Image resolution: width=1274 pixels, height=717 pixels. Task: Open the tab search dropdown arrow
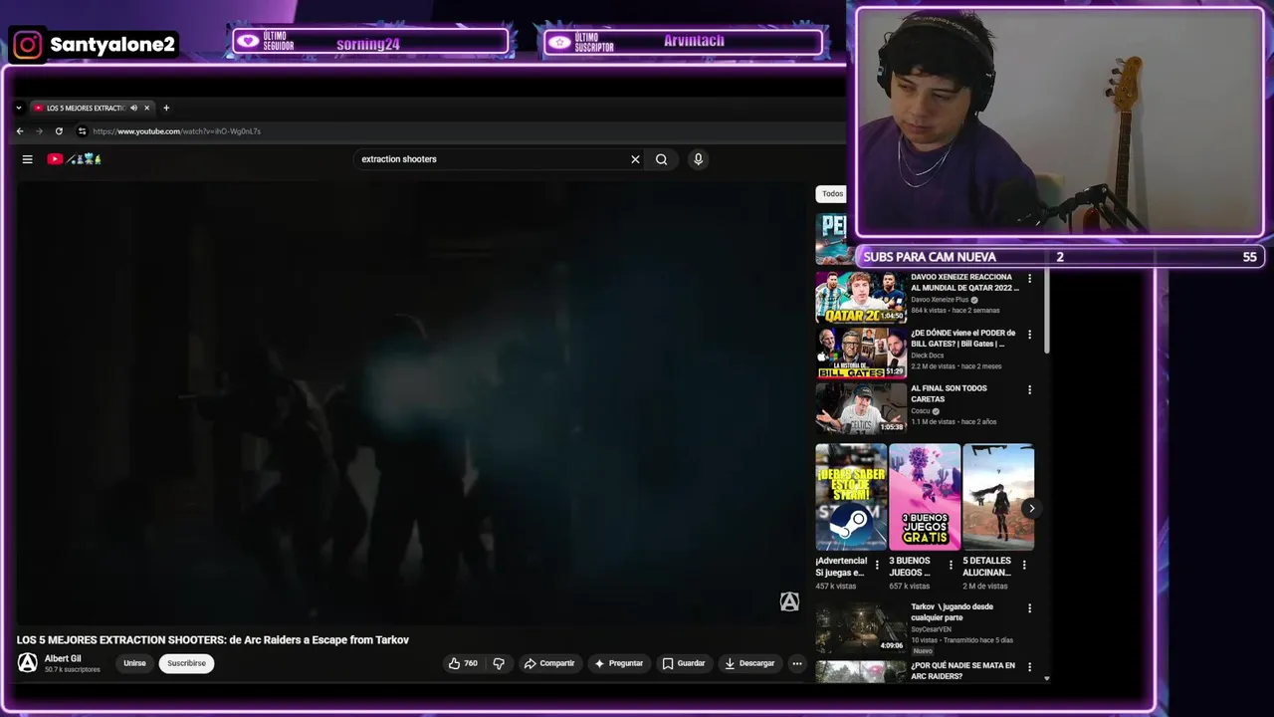click(18, 108)
